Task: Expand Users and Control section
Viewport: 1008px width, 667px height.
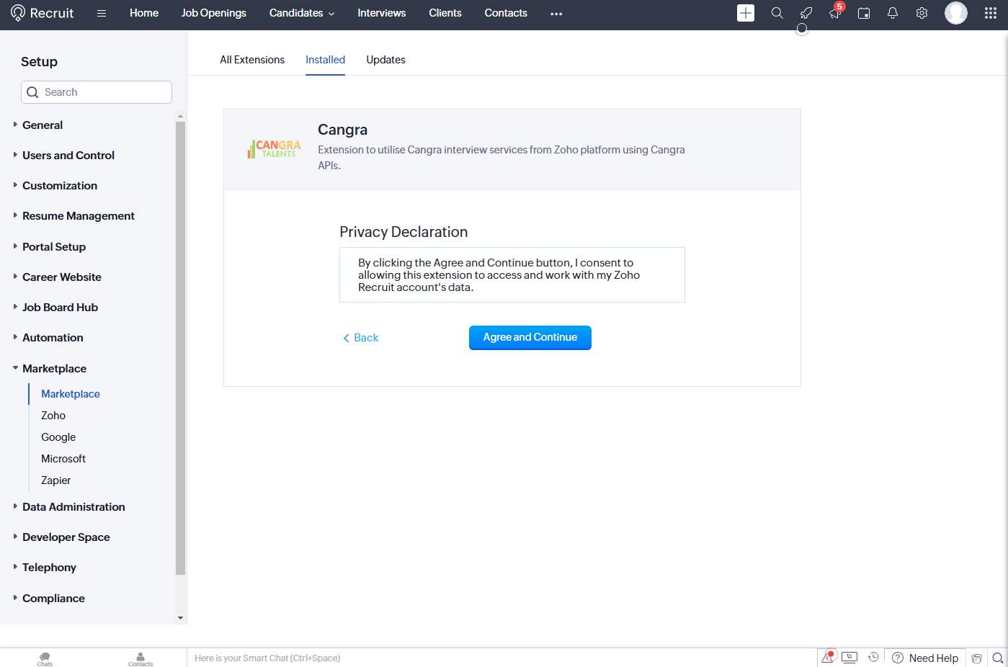Action: (68, 155)
